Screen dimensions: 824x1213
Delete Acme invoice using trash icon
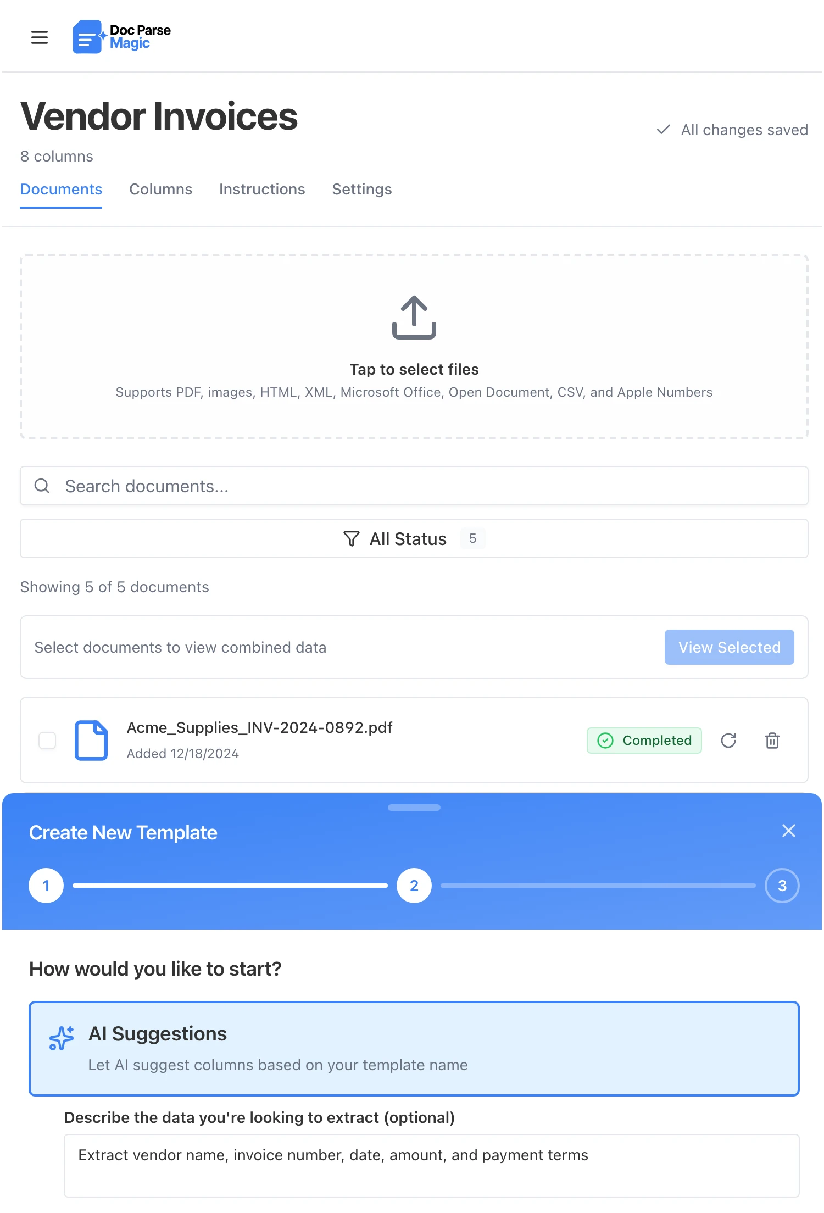[x=772, y=741]
